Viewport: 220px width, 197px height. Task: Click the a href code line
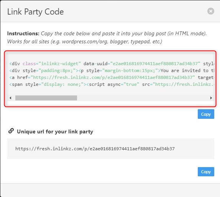click(x=112, y=77)
